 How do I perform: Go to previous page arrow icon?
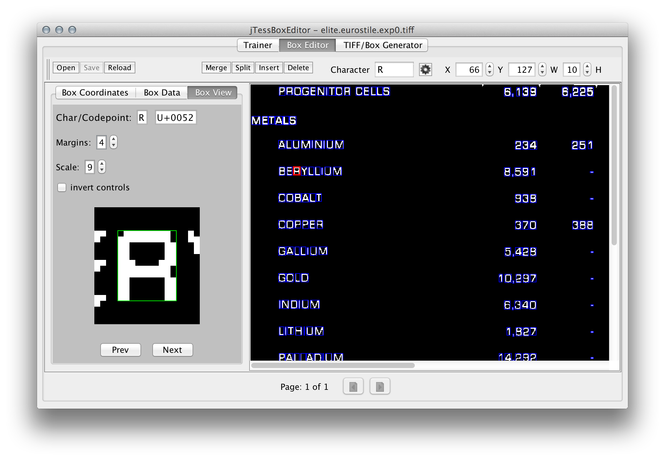point(353,387)
